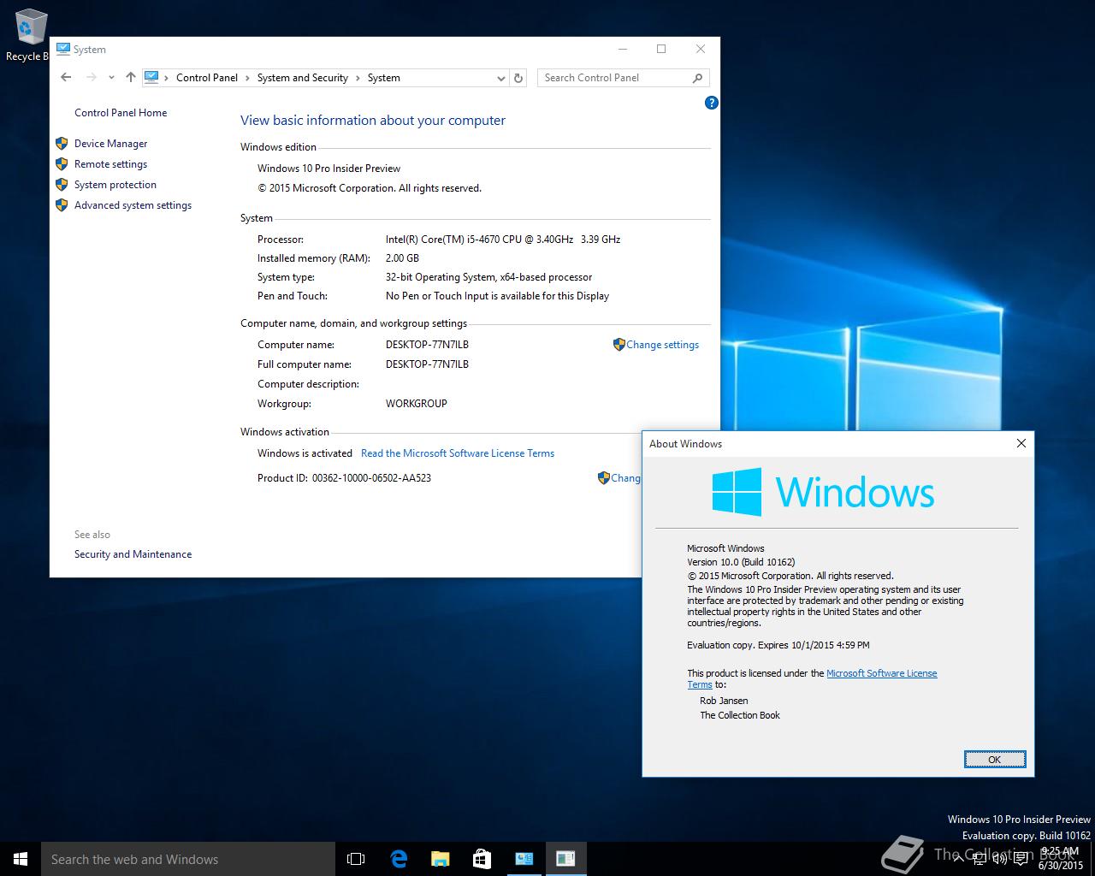This screenshot has height=876, width=1095.
Task: Maximize the System window
Action: 661,50
